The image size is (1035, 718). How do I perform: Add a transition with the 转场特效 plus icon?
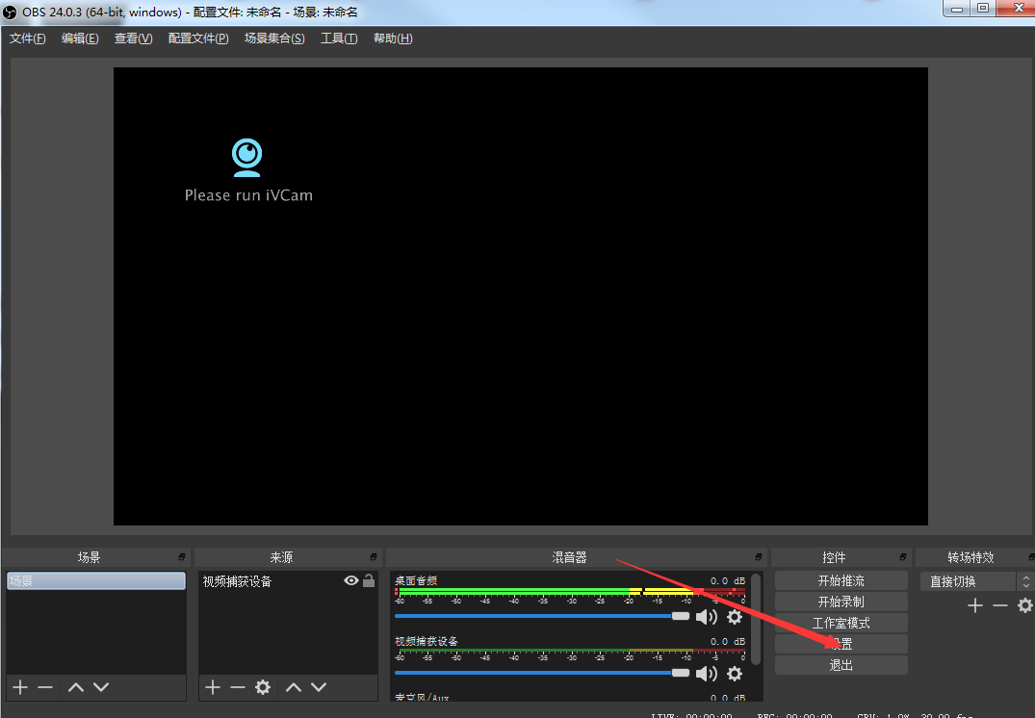point(975,605)
